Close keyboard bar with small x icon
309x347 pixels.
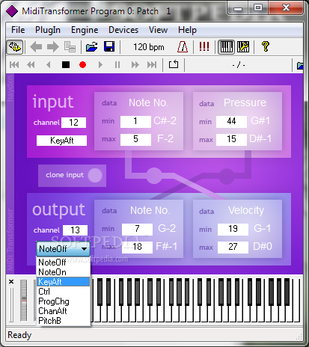pos(11,282)
